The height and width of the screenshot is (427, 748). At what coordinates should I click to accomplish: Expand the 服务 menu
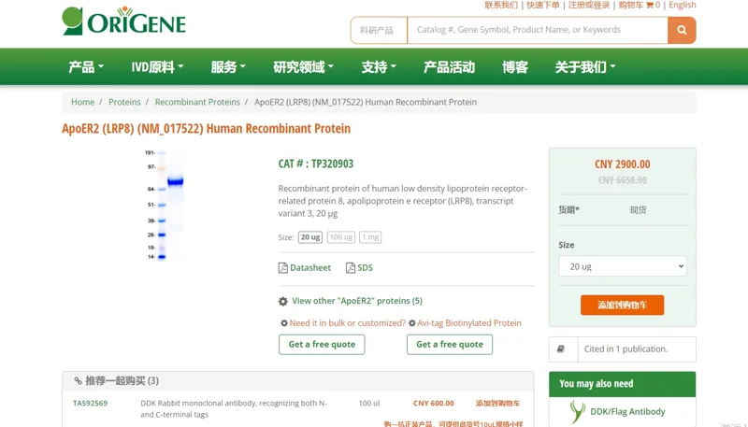[x=228, y=67]
